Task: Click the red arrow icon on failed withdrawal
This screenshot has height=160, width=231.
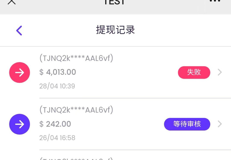Action: tap(19, 73)
